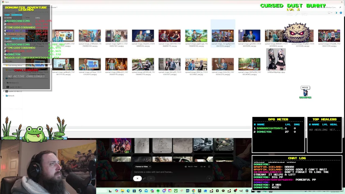Screen dimensions: 345x194
Task: Select file openart-image_jHMyvd23 raw.jpg
Action: pos(116,67)
